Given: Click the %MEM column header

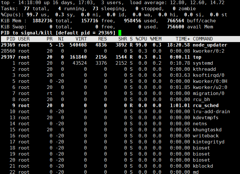Looking at the screenshot, I should [x=156, y=39].
